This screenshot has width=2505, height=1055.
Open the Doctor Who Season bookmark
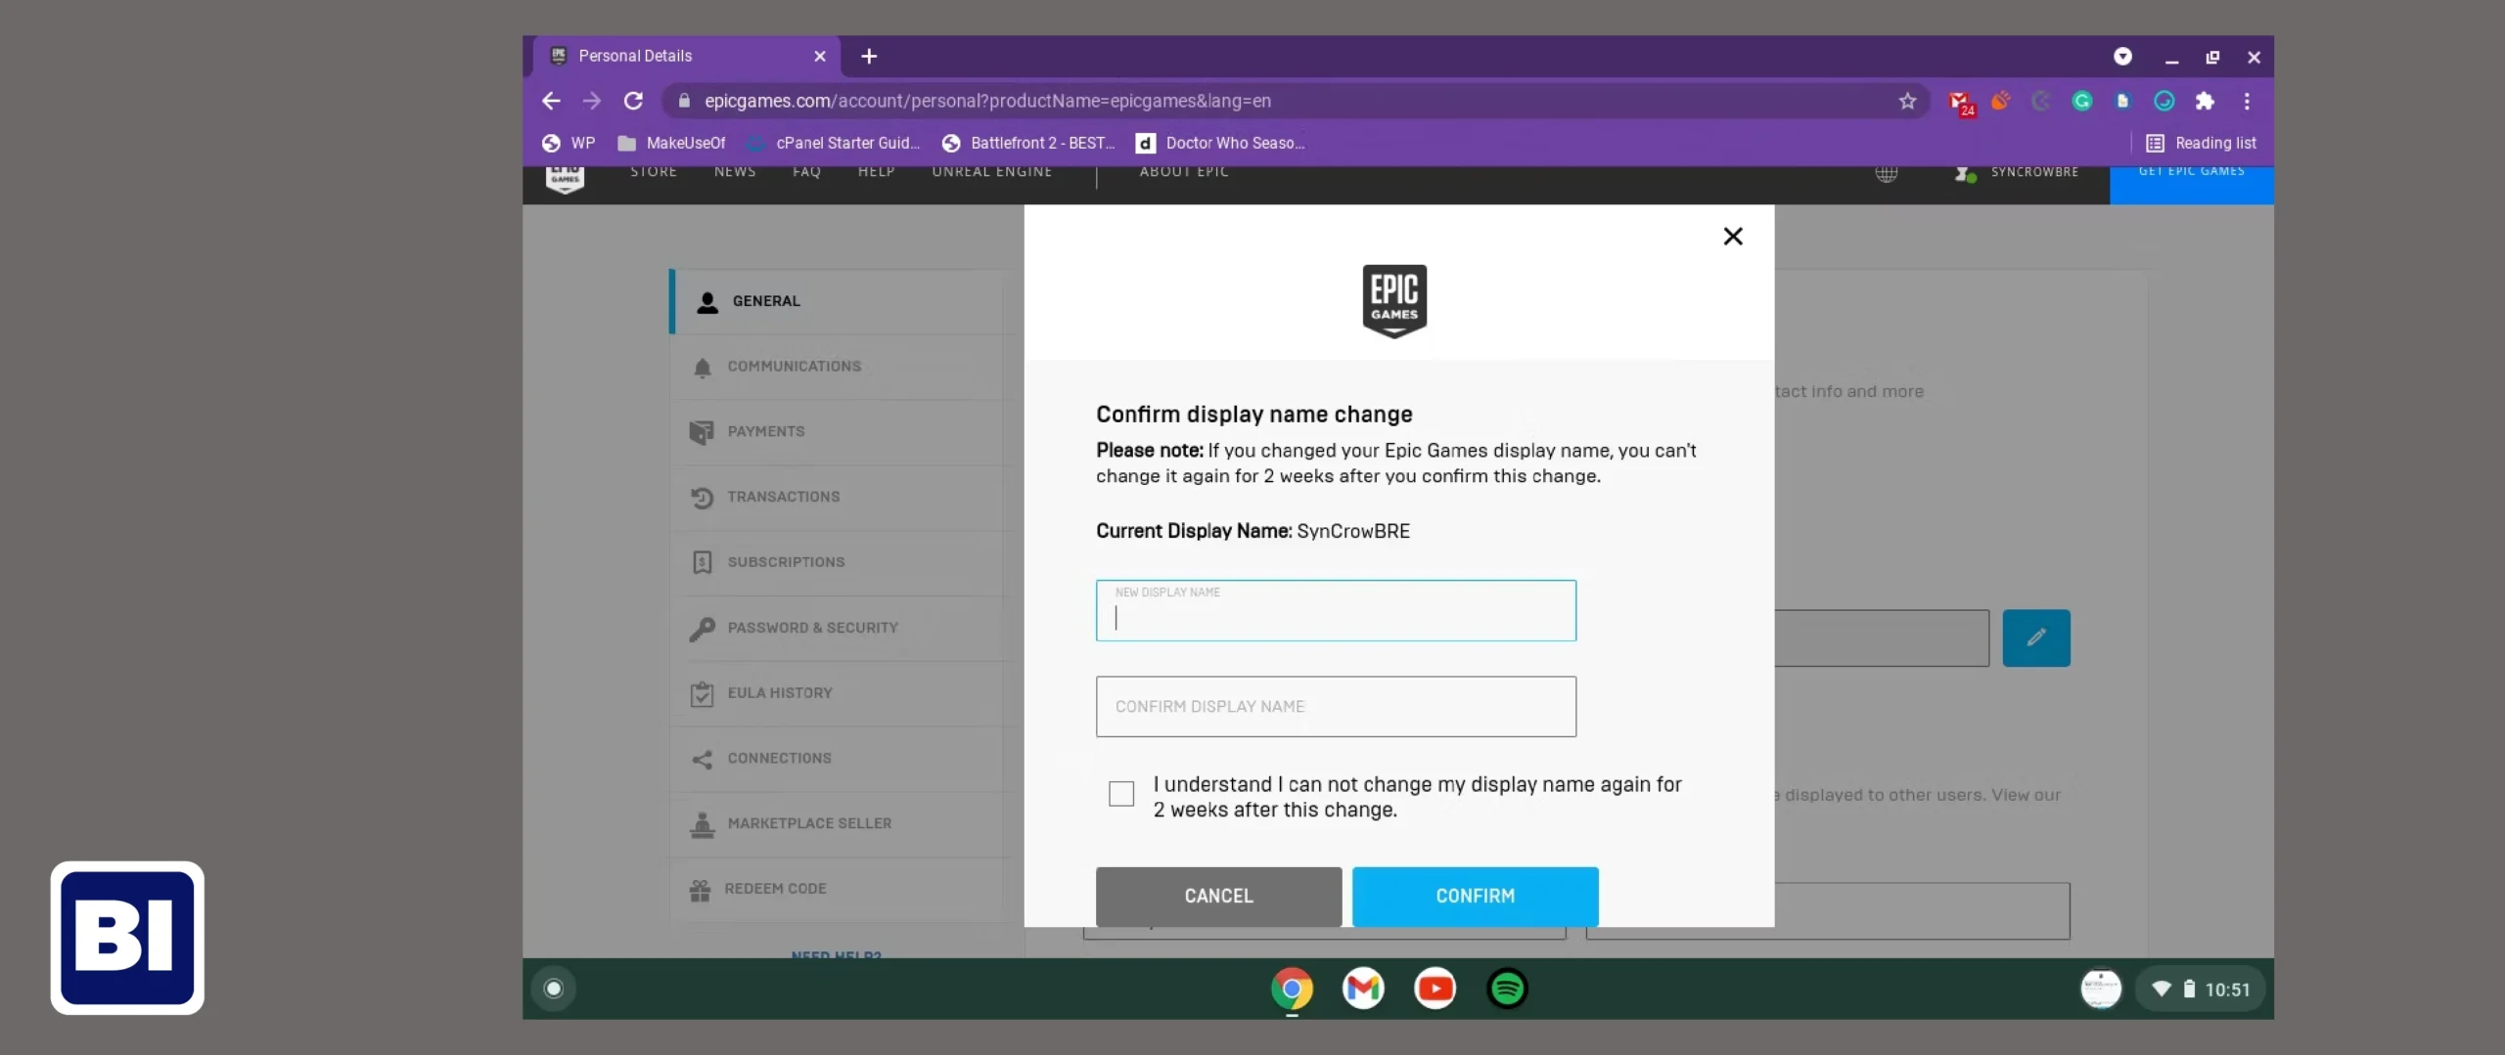1220,143
